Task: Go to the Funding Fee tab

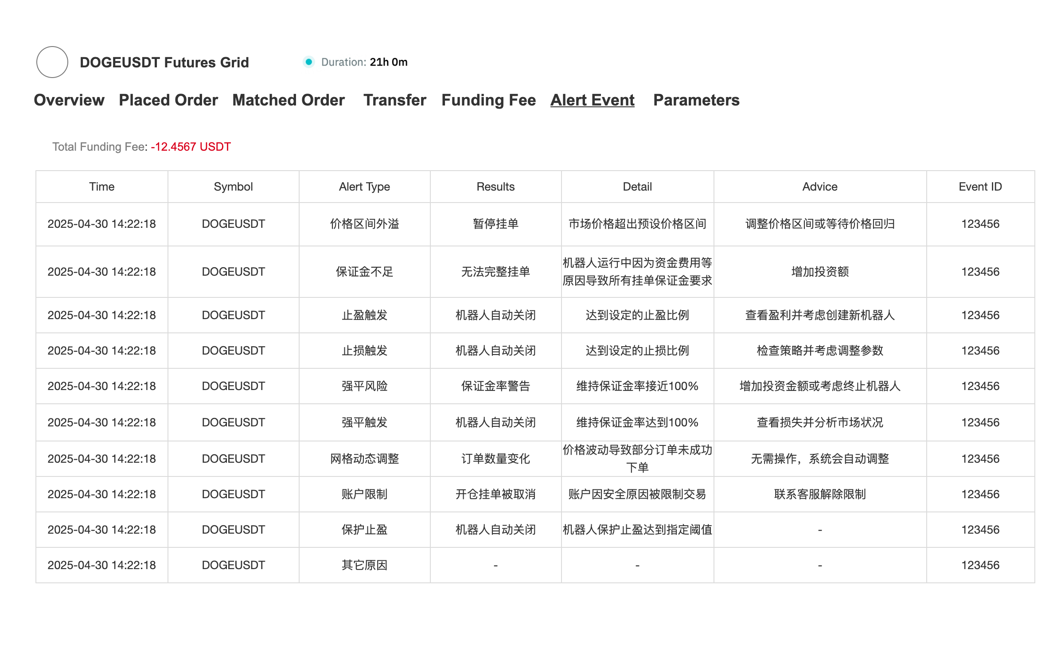Action: tap(488, 100)
